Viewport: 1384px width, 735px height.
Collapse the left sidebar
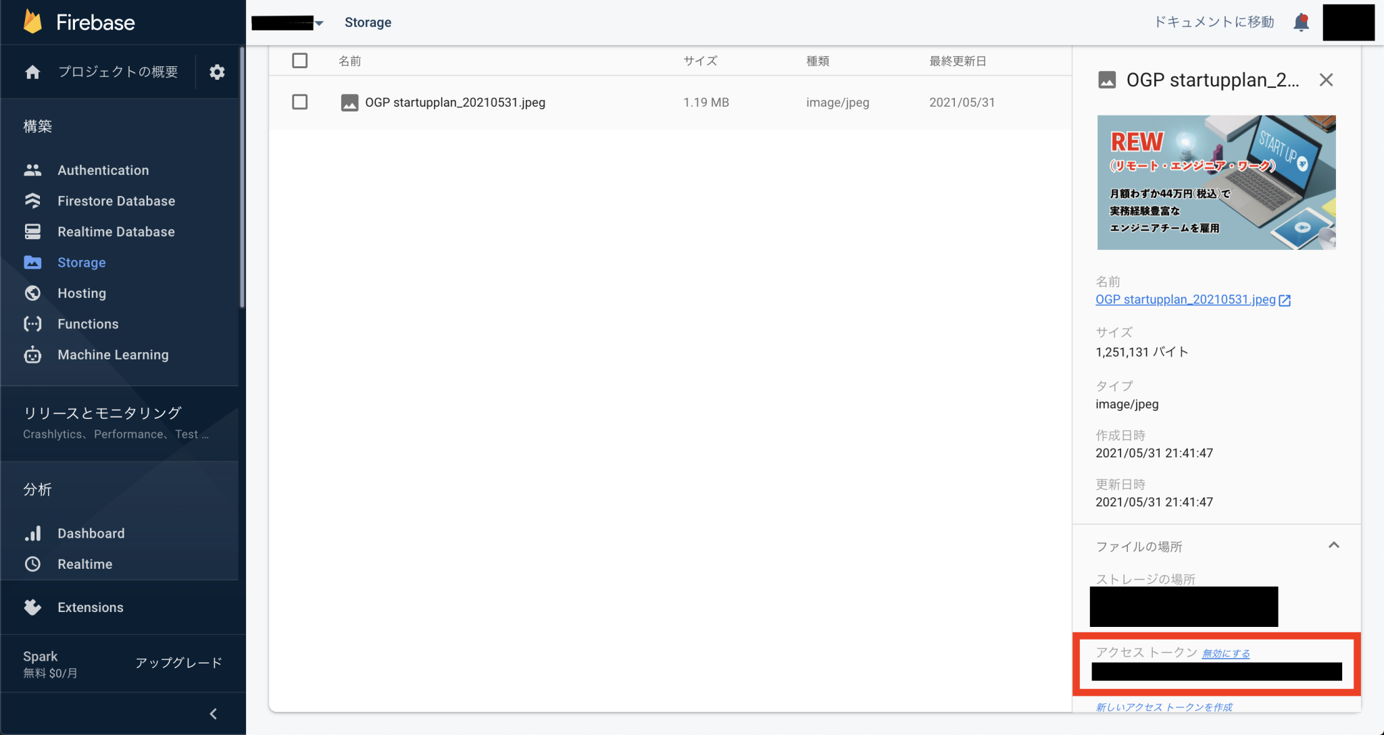[x=214, y=713]
